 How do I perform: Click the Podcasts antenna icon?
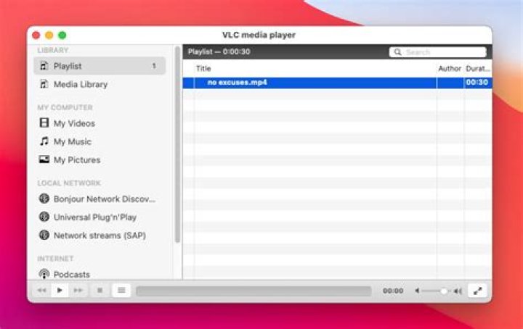(44, 274)
